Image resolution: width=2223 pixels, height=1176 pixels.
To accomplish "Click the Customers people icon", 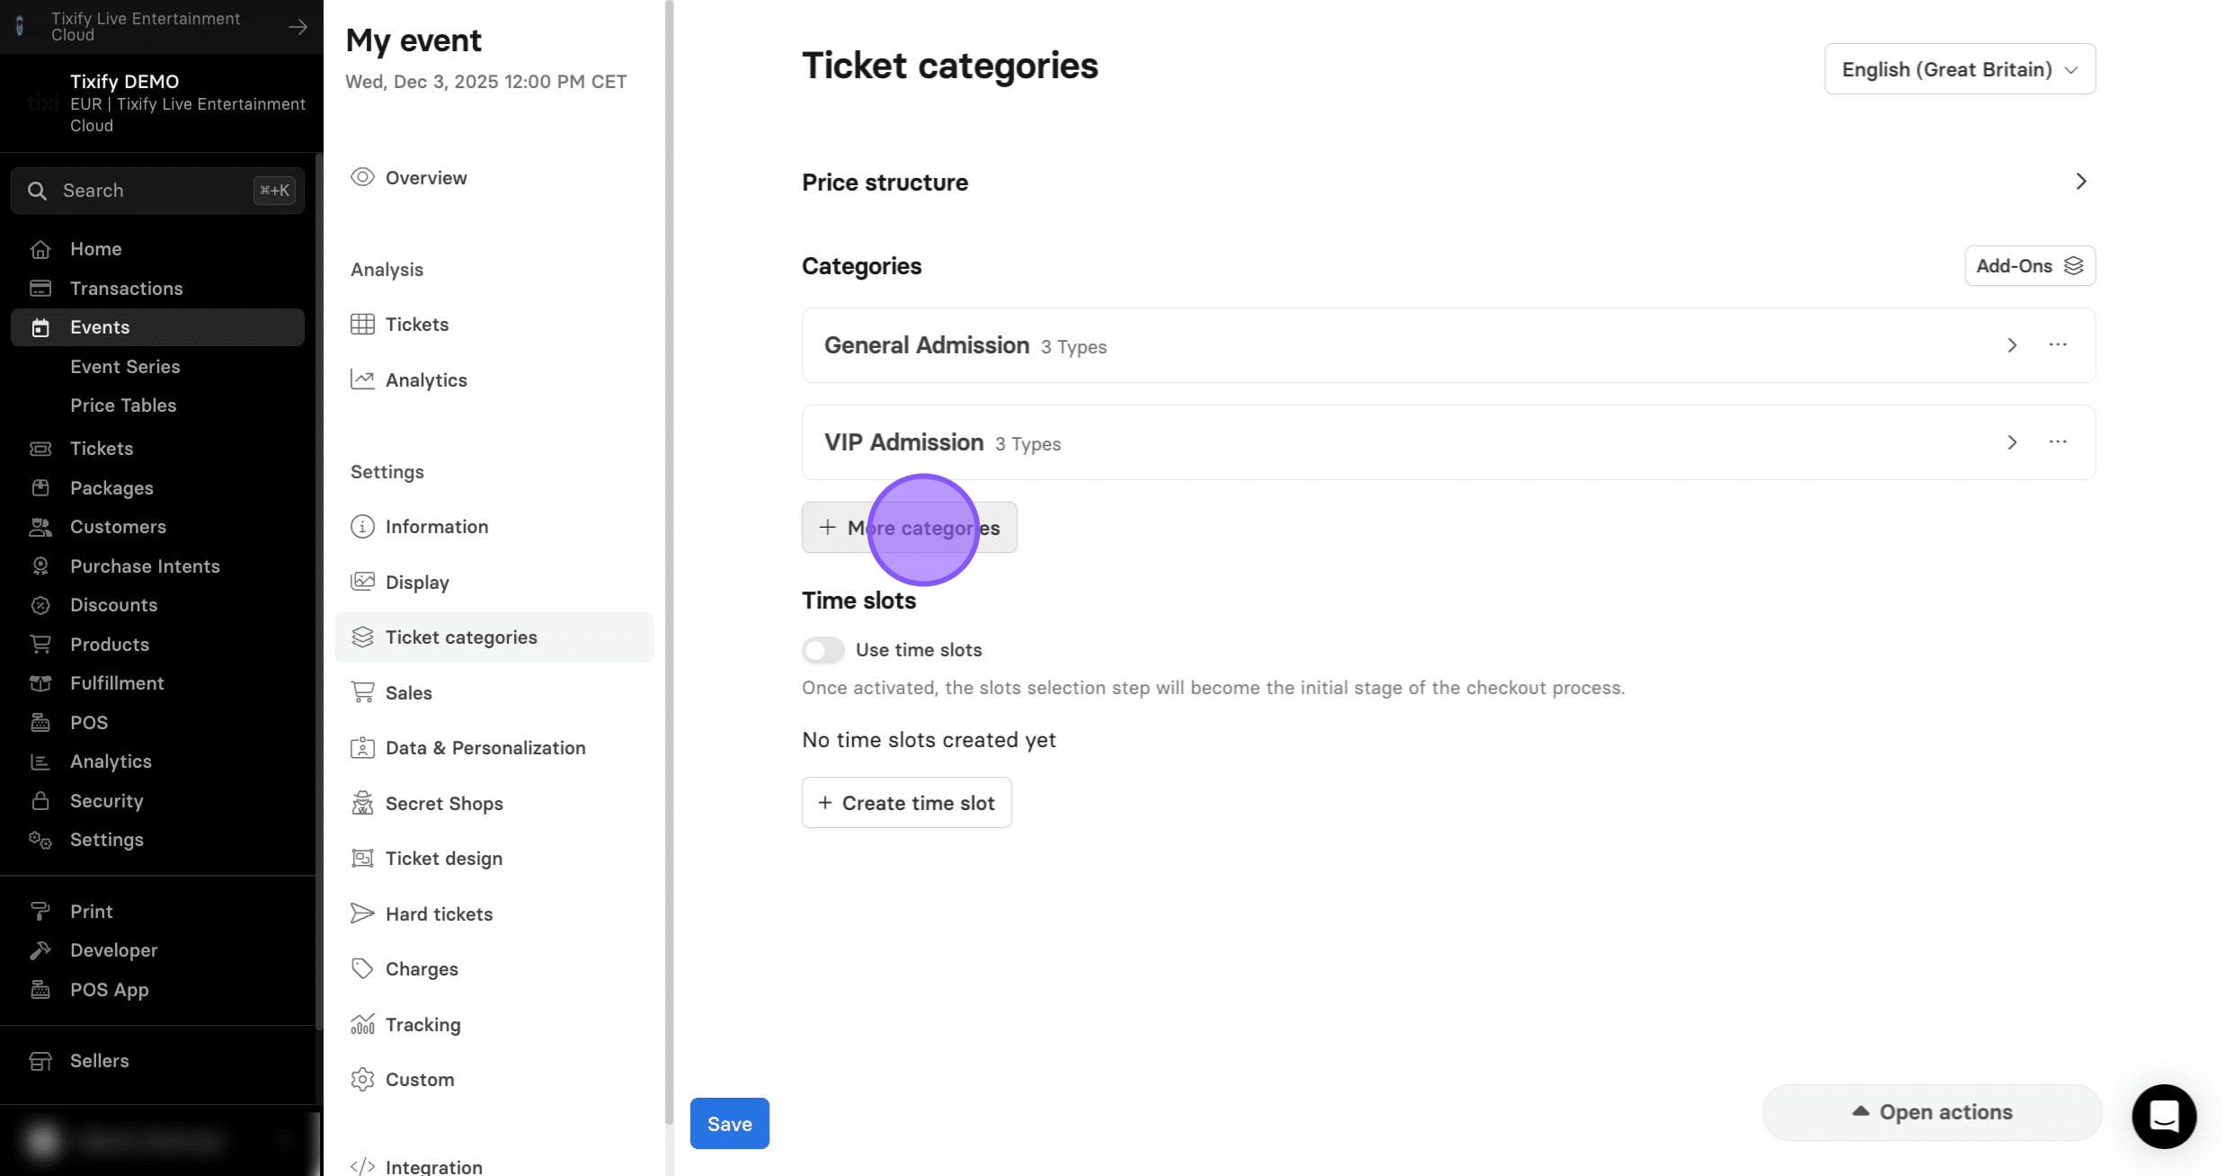I will (x=40, y=527).
